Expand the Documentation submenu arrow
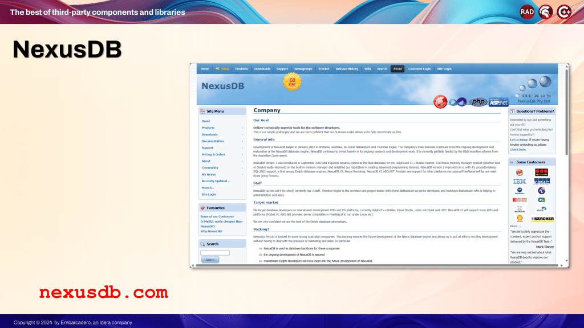Image resolution: width=584 pixels, height=328 pixels. pos(242,141)
